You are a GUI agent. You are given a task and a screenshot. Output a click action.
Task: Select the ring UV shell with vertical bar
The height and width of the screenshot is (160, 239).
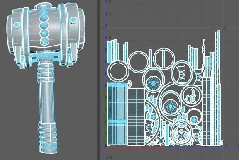click(x=164, y=58)
